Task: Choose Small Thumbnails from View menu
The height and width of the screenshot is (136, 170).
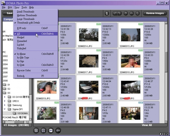Action: 35,12
